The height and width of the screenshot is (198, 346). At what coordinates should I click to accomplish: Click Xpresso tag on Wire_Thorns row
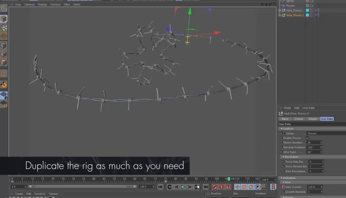(x=317, y=10)
